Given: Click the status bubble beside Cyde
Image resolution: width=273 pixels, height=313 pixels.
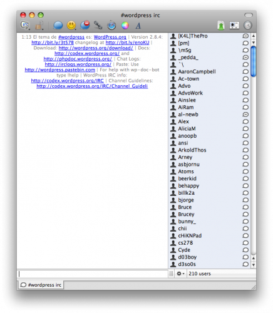Looking at the screenshot, I should coord(245,250).
